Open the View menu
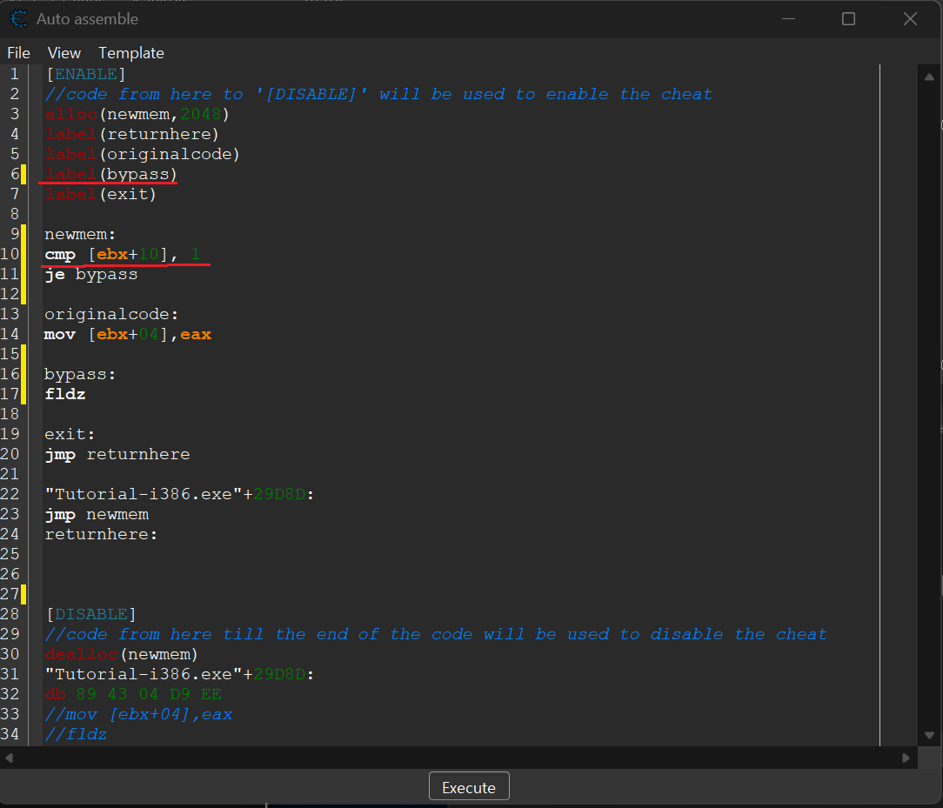Image resolution: width=943 pixels, height=808 pixels. coord(64,53)
